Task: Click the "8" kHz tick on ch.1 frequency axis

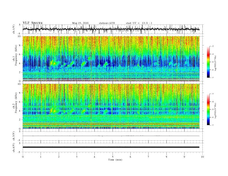Action: (x=20, y=45)
